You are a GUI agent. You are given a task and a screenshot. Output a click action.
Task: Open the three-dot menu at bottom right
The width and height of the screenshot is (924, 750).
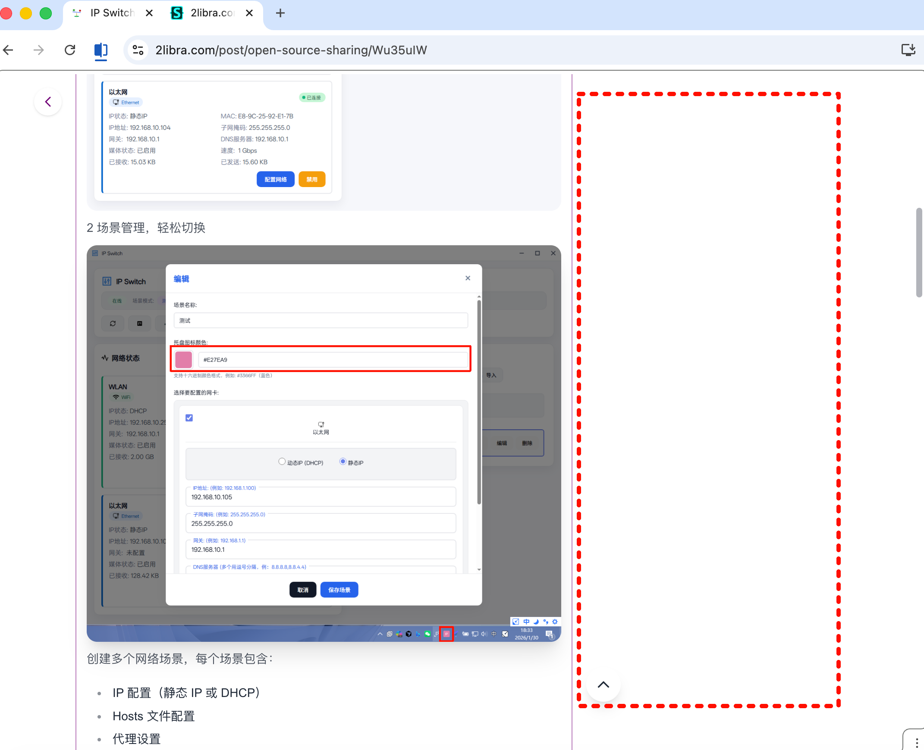pyautogui.click(x=916, y=742)
